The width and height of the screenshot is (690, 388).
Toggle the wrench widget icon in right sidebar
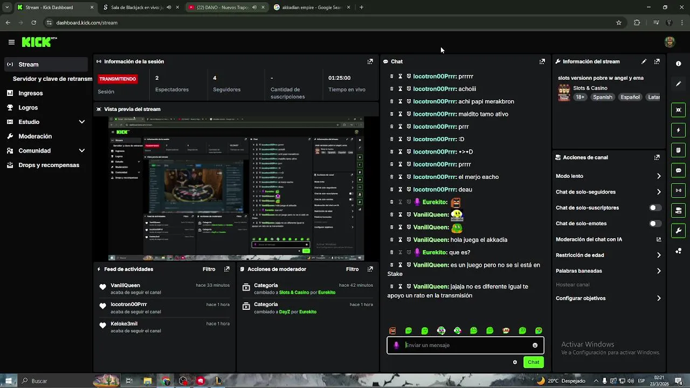pyautogui.click(x=678, y=231)
